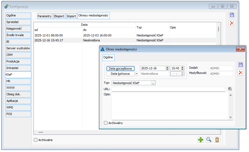
Task: Click the start date spinner arrows
Action: pos(167,68)
